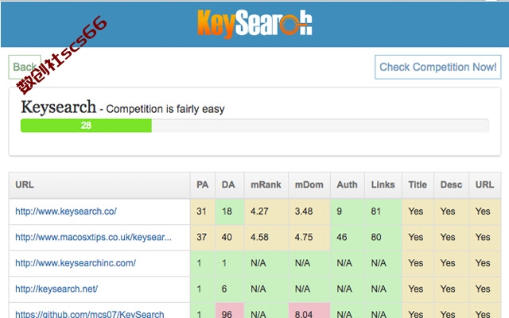Screen dimensions: 509x318
Task: Click the PA column header
Action: pos(203,184)
